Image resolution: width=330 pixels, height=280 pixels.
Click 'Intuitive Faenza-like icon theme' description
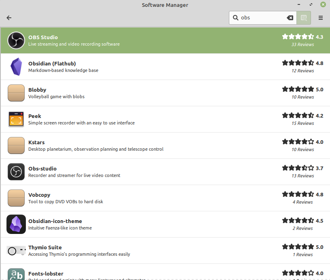tap(60, 228)
